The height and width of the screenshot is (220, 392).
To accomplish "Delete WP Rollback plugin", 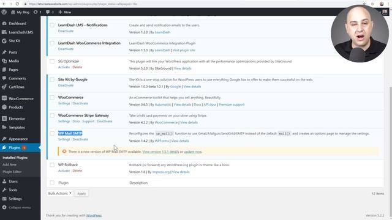I will click(x=77, y=170).
